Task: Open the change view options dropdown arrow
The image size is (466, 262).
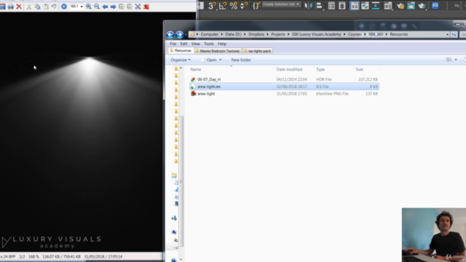Action: pos(456,60)
